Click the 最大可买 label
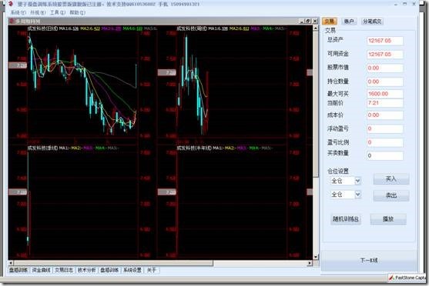Image resolution: width=429 pixels, height=286 pixels. click(x=338, y=94)
